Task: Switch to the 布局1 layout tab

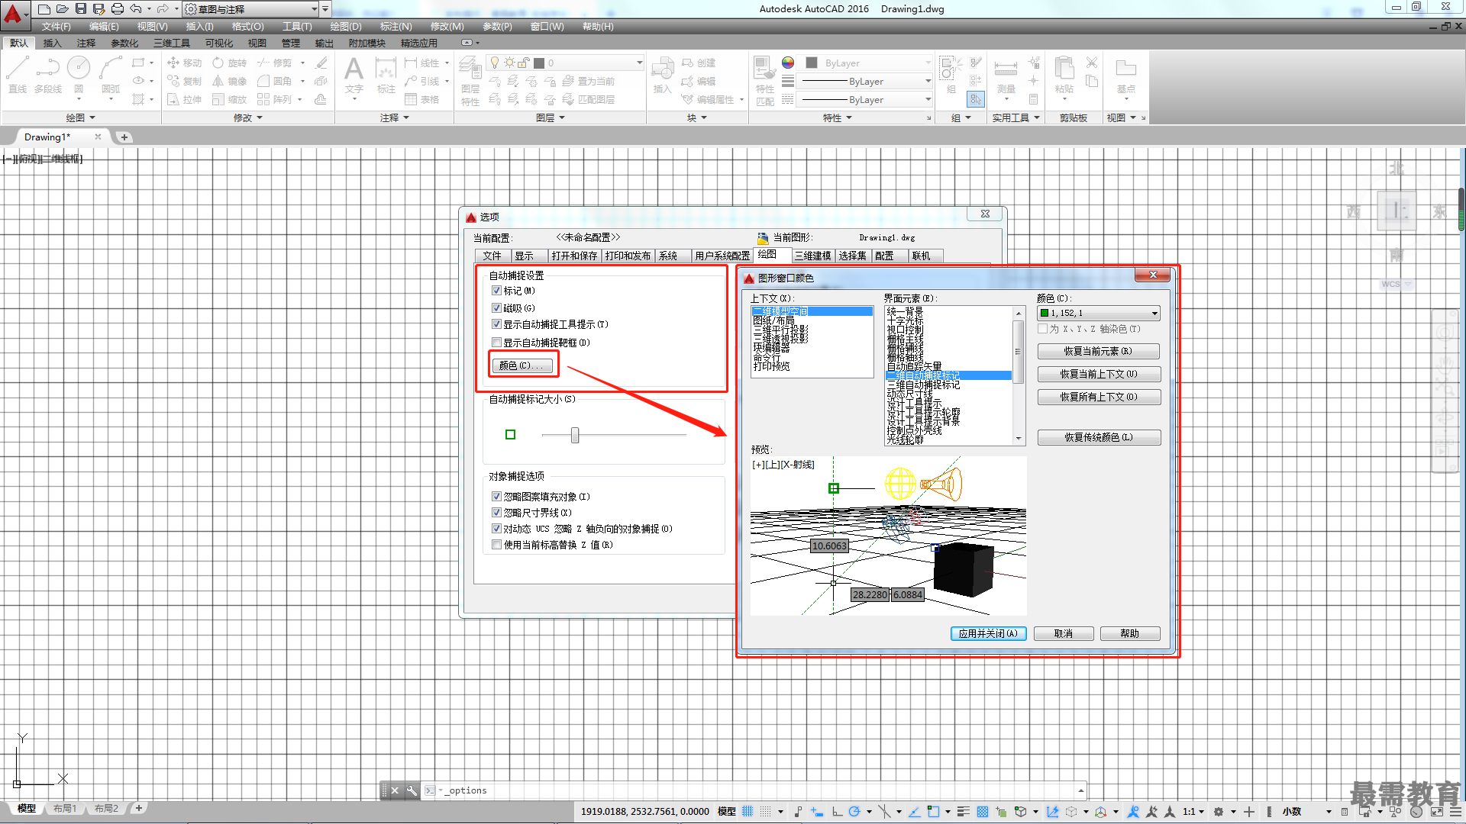Action: [x=65, y=809]
